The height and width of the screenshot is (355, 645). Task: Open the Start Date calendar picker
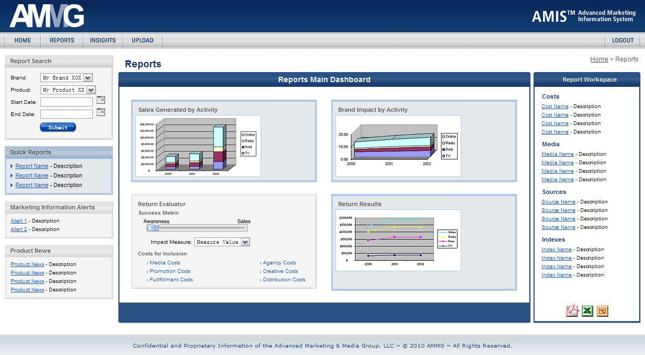pos(101,100)
